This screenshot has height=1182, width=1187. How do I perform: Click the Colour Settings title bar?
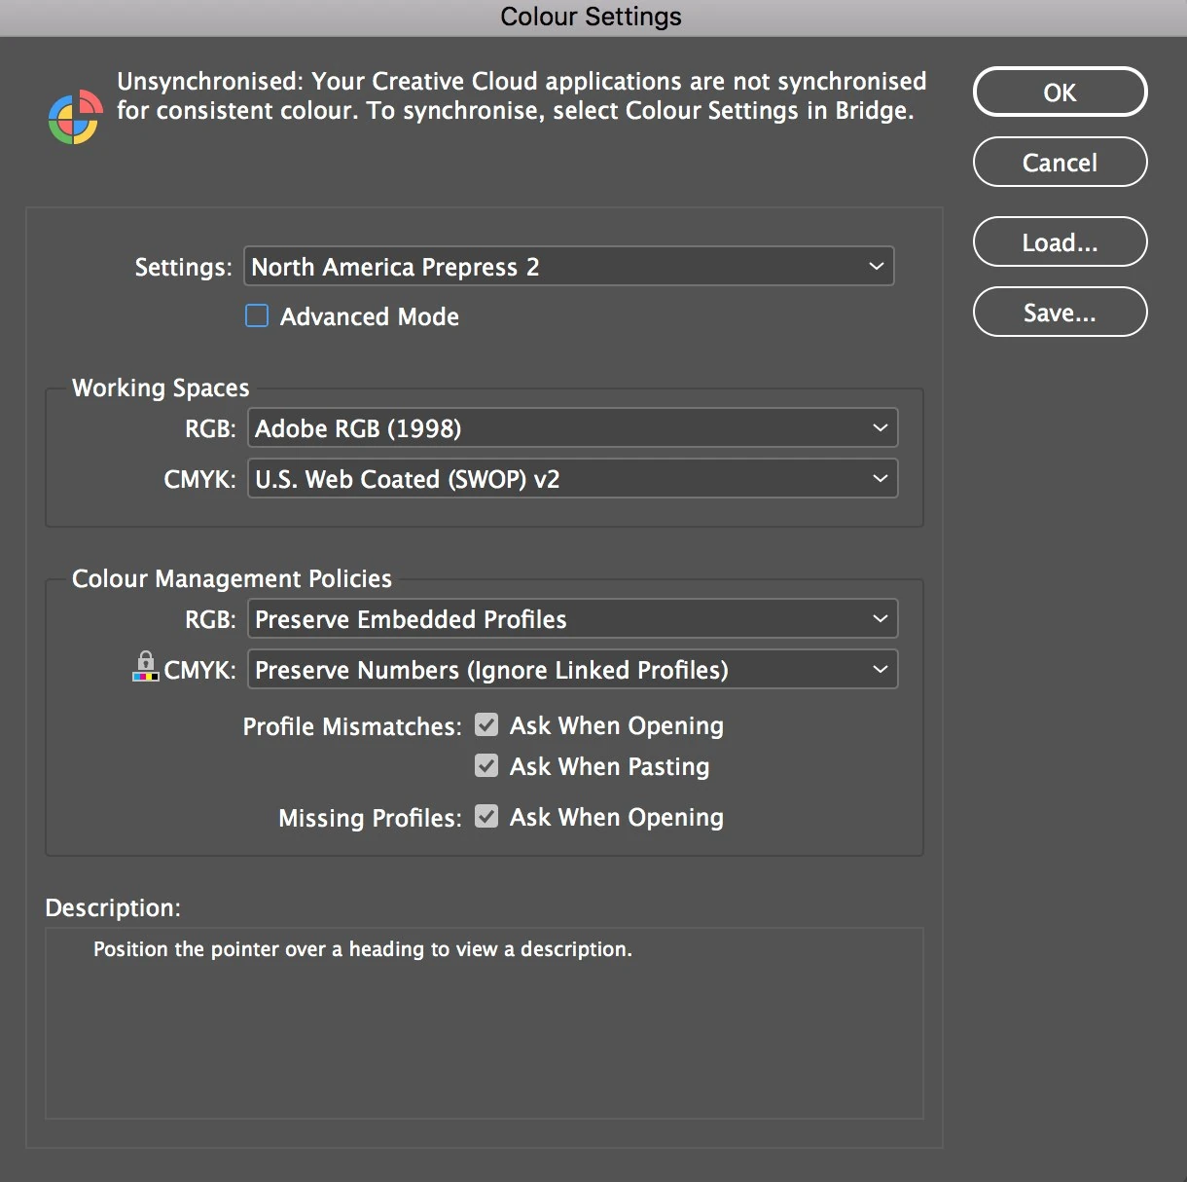[x=593, y=18]
